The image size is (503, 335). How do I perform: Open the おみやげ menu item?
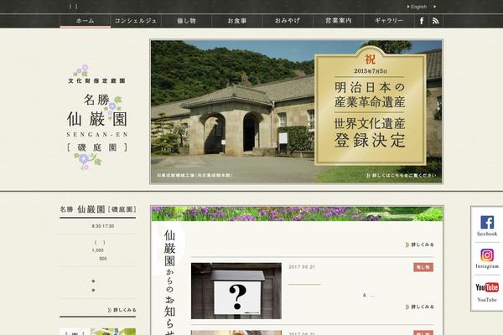click(x=288, y=21)
